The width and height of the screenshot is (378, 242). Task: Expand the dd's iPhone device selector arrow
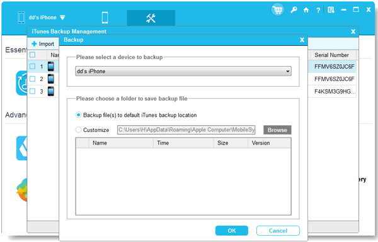(62, 18)
